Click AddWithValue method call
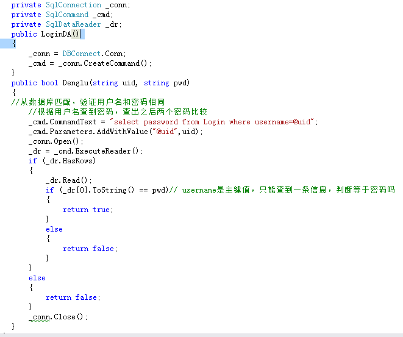Screen dimensions: 403x337 123,132
